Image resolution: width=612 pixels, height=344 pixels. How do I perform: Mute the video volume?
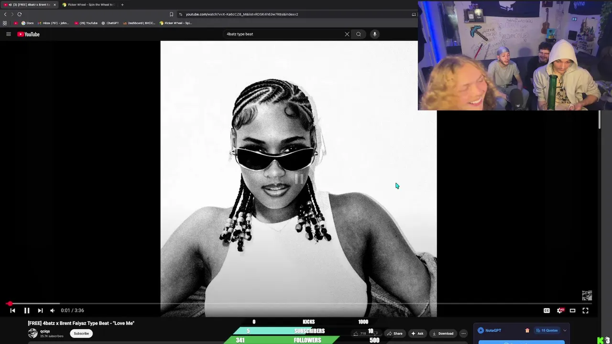coord(52,311)
